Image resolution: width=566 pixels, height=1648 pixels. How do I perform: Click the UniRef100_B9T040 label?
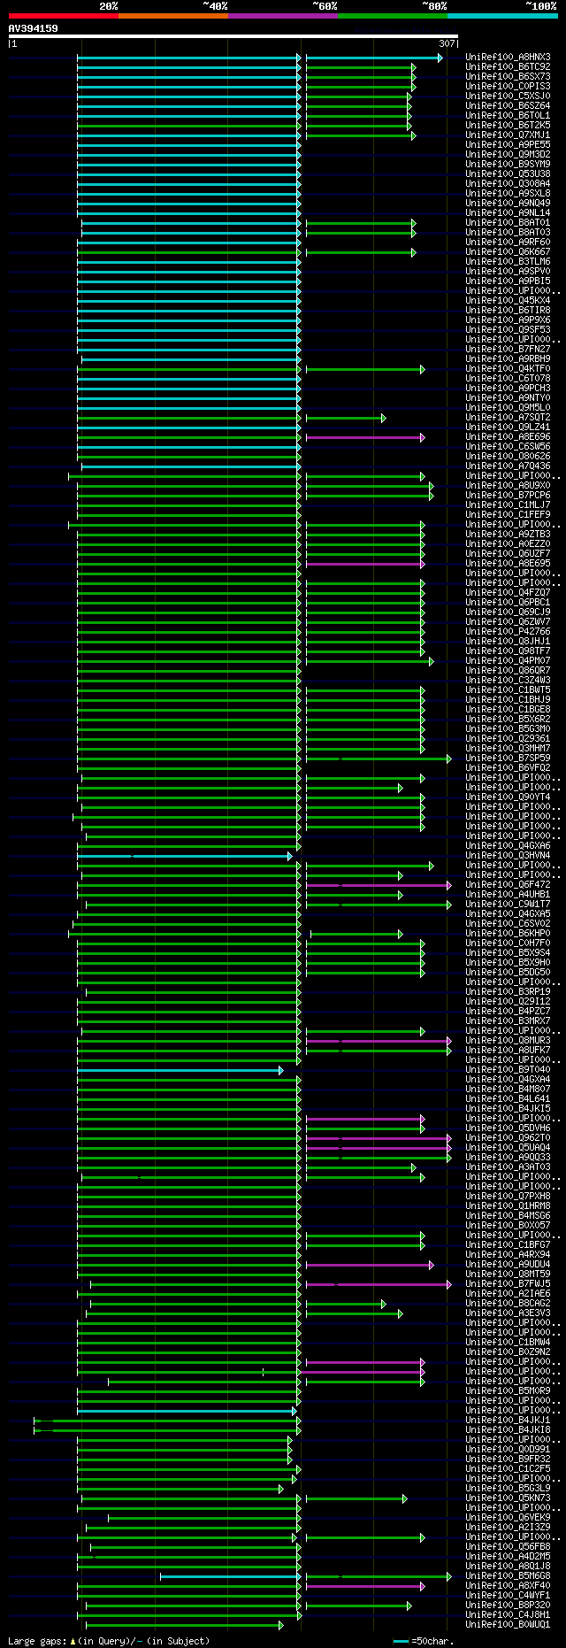click(508, 1070)
